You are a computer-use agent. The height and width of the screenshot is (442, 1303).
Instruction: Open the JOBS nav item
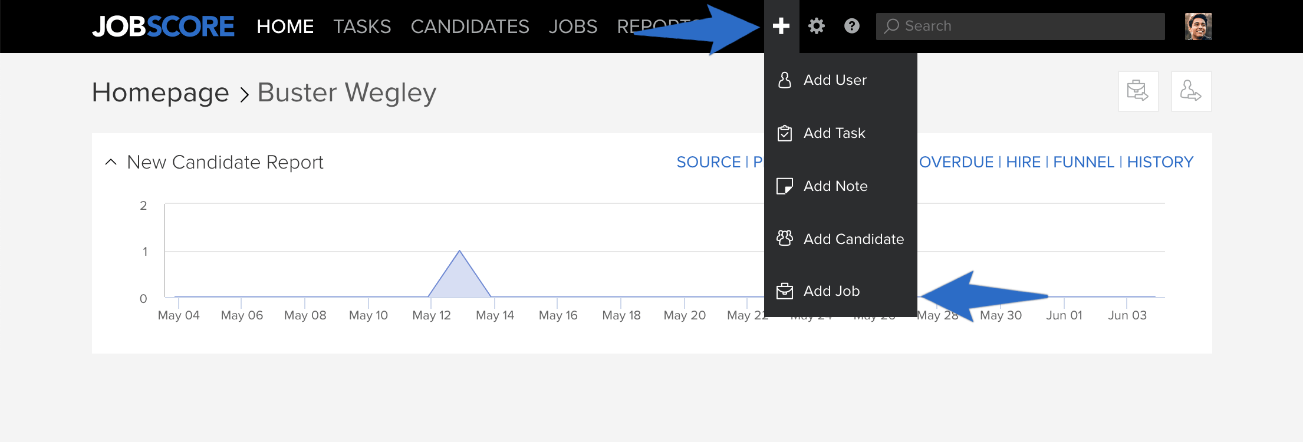coord(573,27)
